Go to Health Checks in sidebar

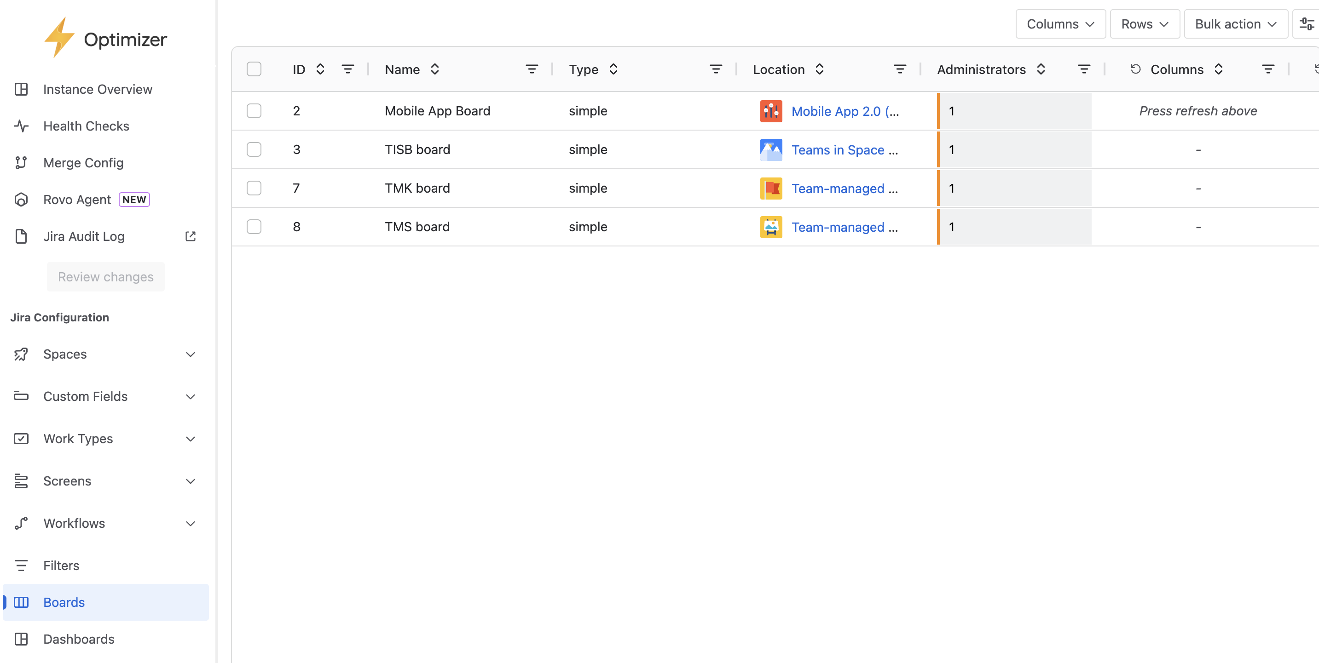point(86,126)
